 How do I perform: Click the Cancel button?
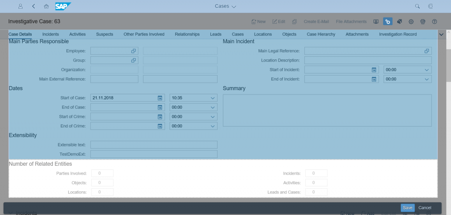coord(425,208)
